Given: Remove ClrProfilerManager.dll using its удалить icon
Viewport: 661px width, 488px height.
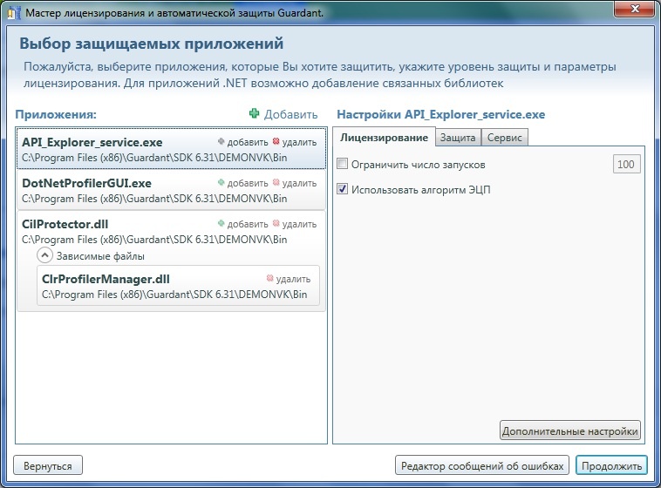Looking at the screenshot, I should tap(270, 279).
